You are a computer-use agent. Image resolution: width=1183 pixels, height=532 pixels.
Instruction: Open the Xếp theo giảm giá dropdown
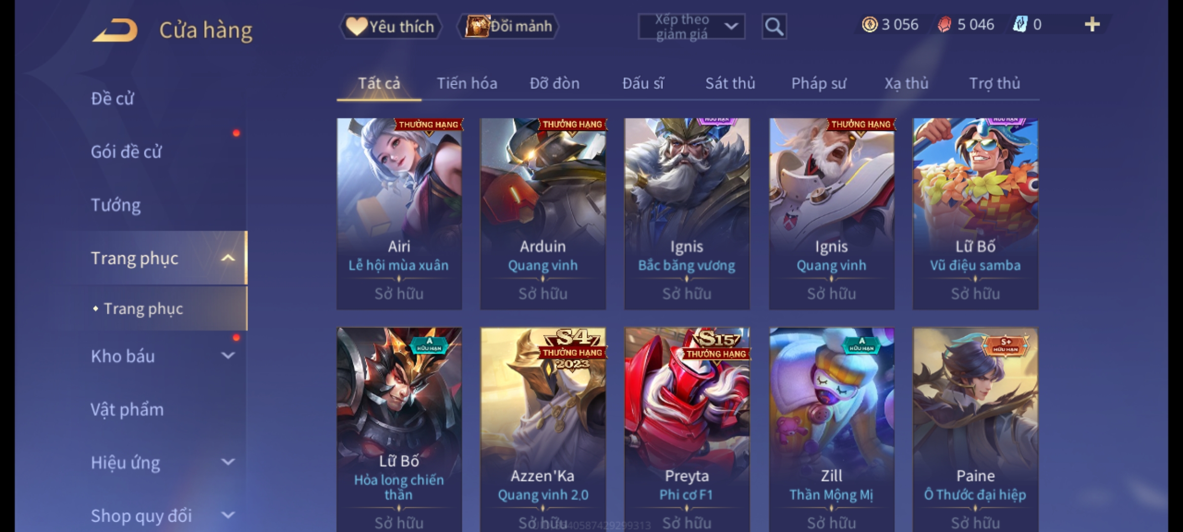click(691, 27)
